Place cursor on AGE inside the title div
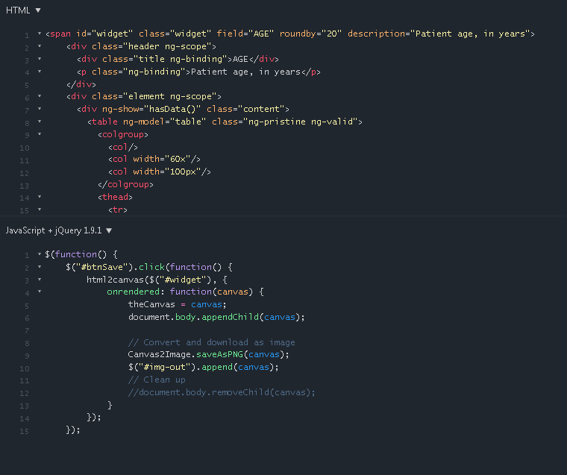This screenshot has width=567, height=475. click(x=240, y=59)
